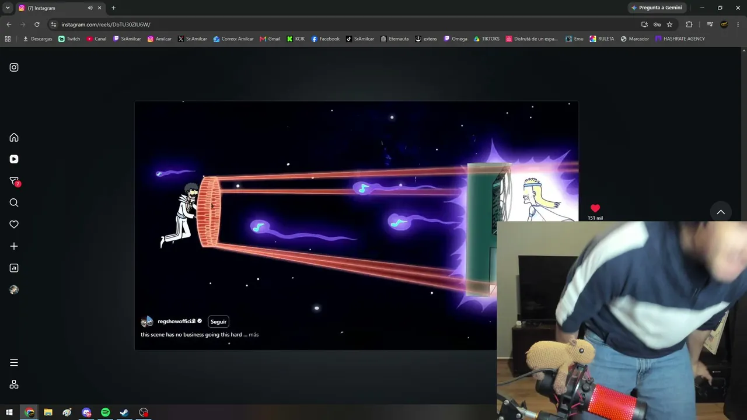This screenshot has width=747, height=420.
Task: Click regshowofficial's profile picture
Action: [x=147, y=321]
